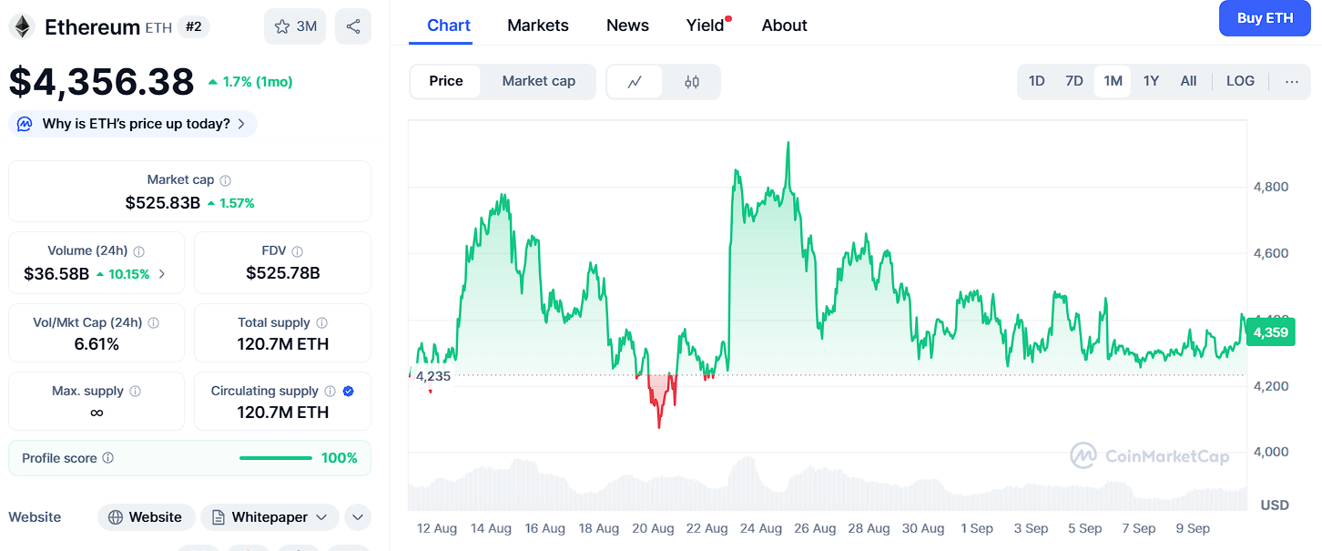Click the Market cap info icon
This screenshot has height=551, width=1322.
pos(226,180)
